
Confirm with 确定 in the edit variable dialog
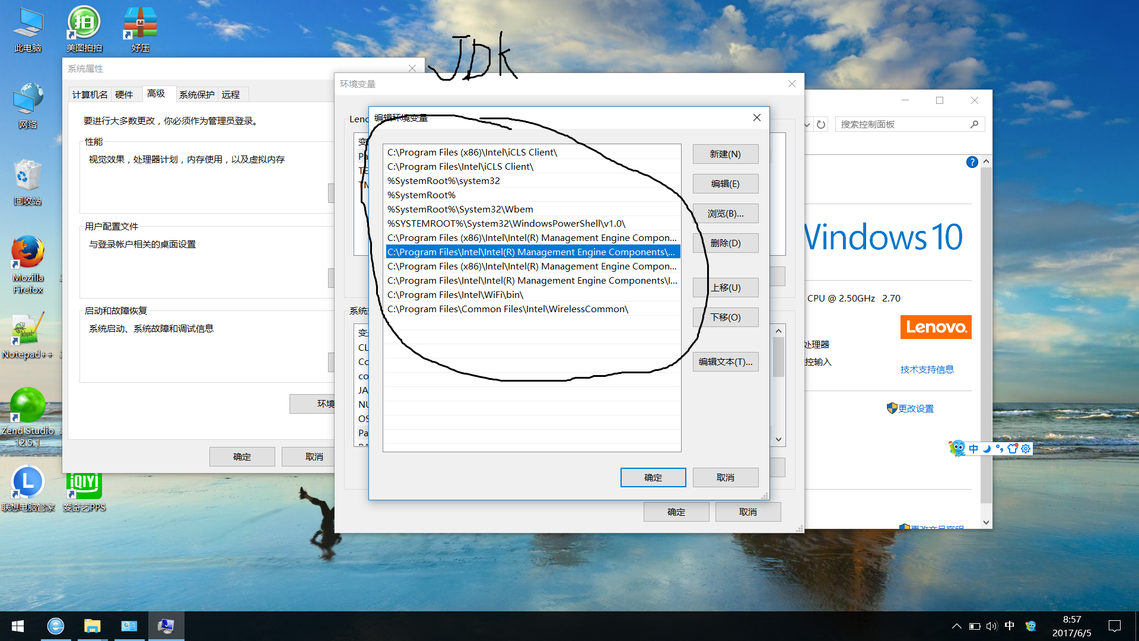pyautogui.click(x=653, y=478)
